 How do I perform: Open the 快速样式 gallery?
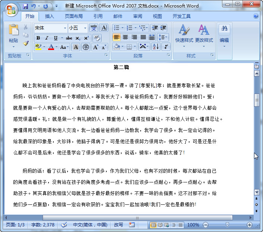tap(184, 36)
